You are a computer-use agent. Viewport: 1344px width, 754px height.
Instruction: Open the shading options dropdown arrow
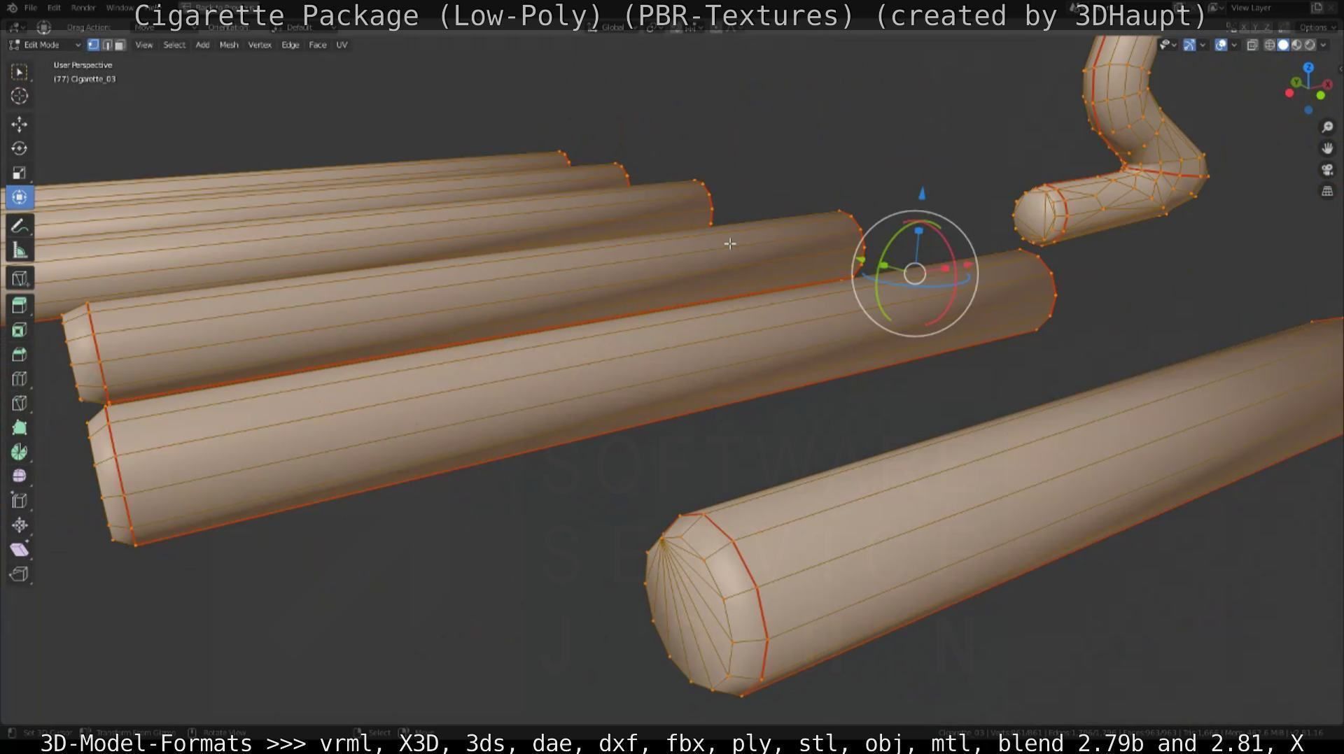pos(1323,45)
